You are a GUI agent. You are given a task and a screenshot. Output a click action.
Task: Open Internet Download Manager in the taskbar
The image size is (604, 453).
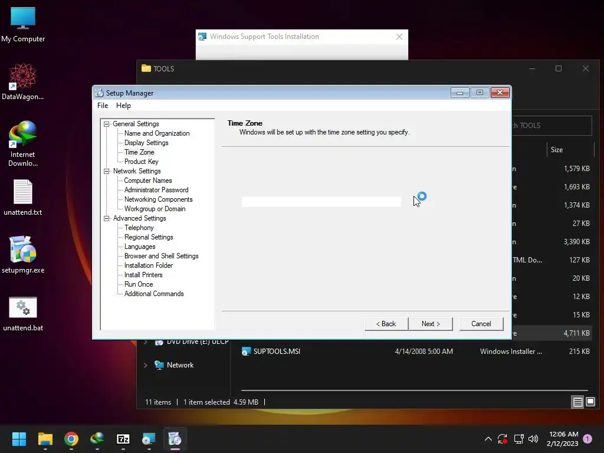[97, 439]
